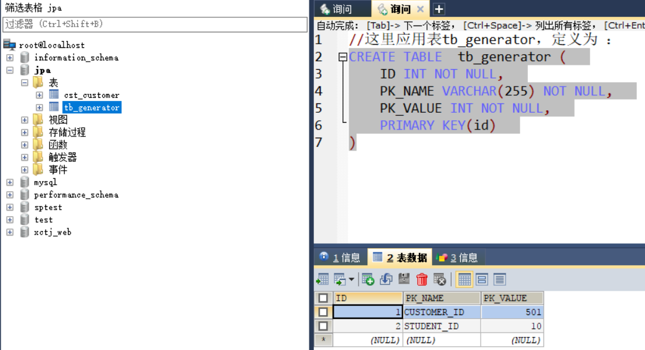The height and width of the screenshot is (350, 645).
Task: Save changes with the floppy disk icon
Action: 404,279
